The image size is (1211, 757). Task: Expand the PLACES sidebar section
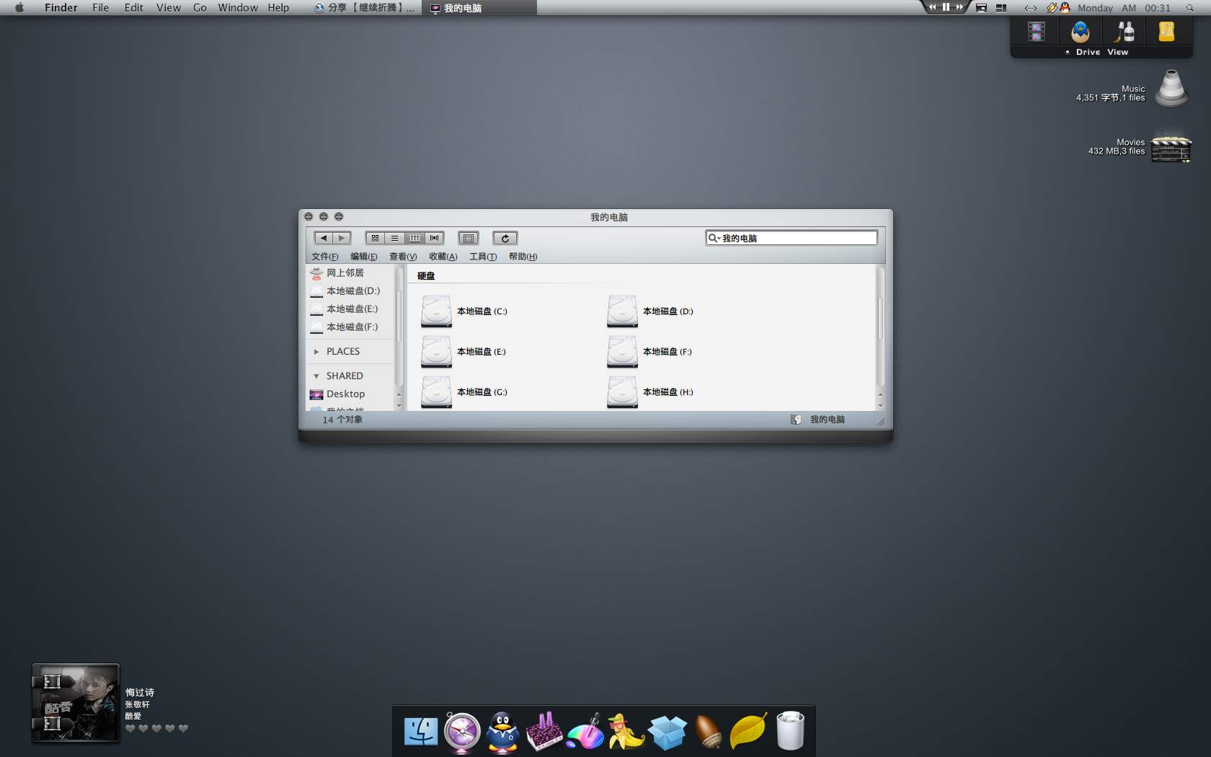(316, 352)
